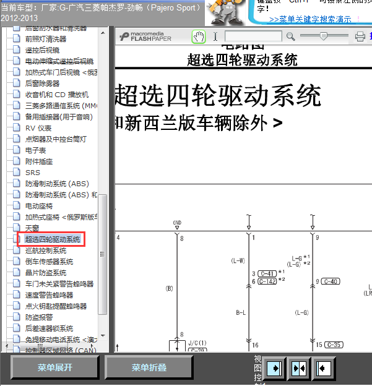Click document icon beside 加热式座椅
Viewport: 372px width, 386px height.
click(17, 217)
